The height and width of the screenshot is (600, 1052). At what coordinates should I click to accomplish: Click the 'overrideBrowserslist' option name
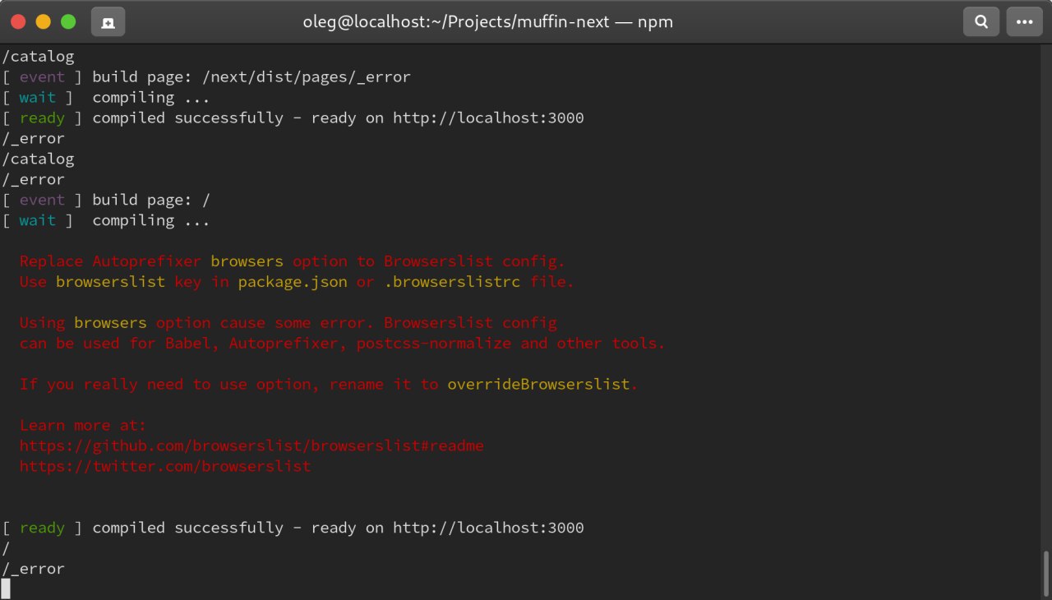538,384
